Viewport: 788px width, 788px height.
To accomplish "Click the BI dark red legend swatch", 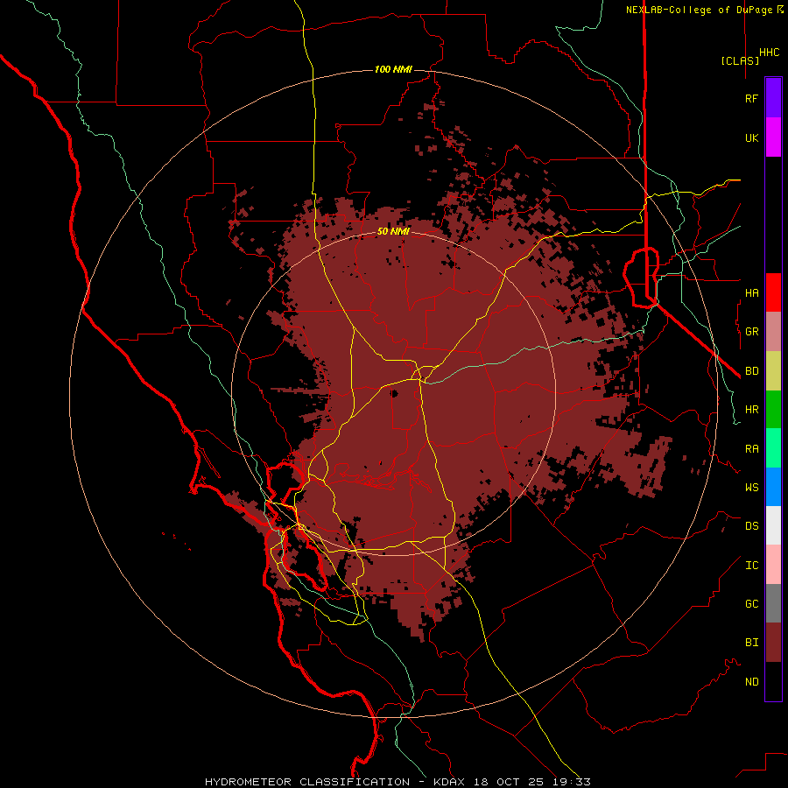I will [773, 643].
